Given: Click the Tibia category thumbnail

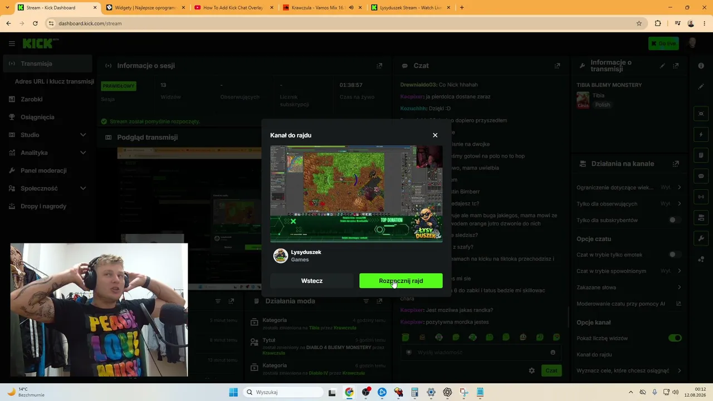Looking at the screenshot, I should pos(583,100).
